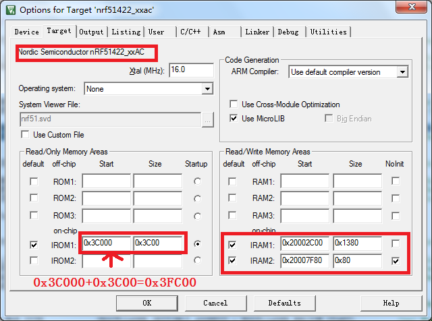Confirm settings with the OK button
Viewport: 432px width, 321px height.
point(147,303)
